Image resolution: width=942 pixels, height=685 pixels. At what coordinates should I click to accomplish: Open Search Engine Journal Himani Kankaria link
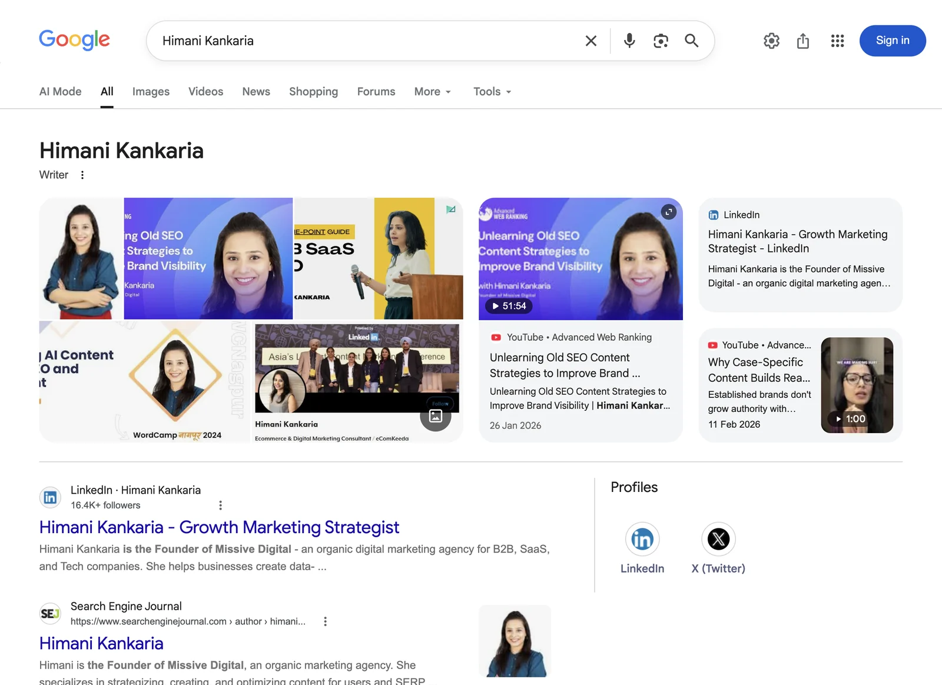pyautogui.click(x=101, y=643)
